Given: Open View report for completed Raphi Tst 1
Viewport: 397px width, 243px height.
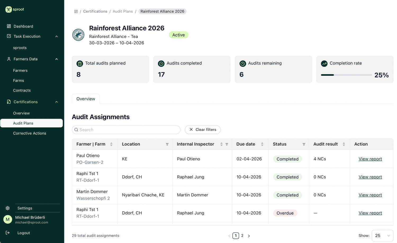Looking at the screenshot, I should pyautogui.click(x=370, y=177).
